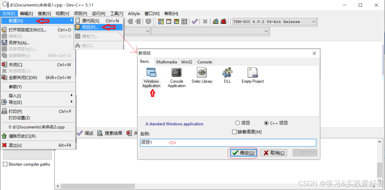
Task: Click the Compile toolbar icon with four colored squares
Action: coord(161,21)
